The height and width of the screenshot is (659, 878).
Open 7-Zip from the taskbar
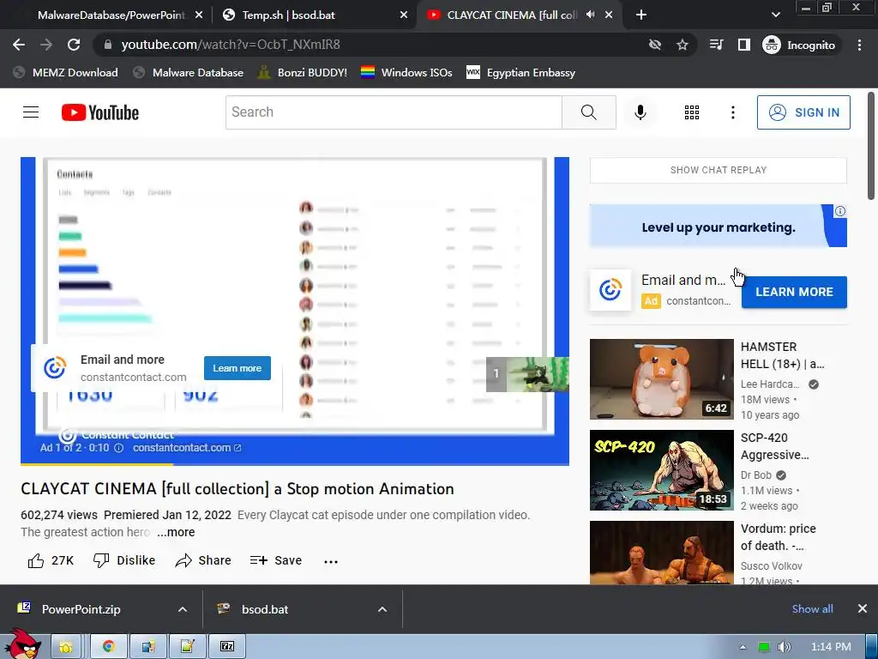pyautogui.click(x=226, y=647)
